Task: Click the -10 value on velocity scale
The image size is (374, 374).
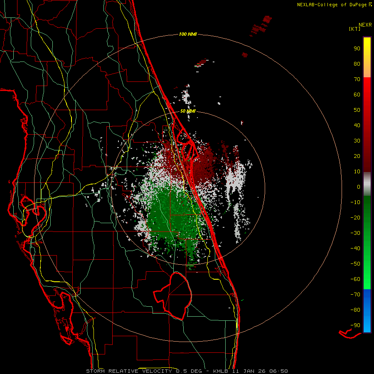Action: (355, 202)
